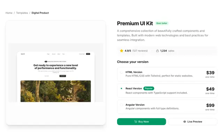Image resolution: width=223 pixels, height=139 pixels.
Task: Open the Live Preview button
Action: click(193, 122)
